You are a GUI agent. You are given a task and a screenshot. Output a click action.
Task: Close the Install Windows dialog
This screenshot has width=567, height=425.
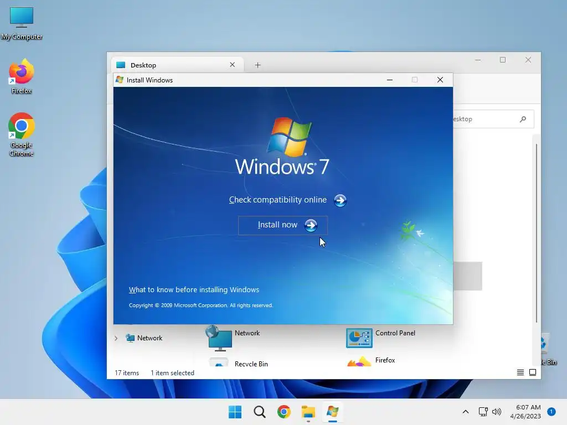tap(440, 80)
